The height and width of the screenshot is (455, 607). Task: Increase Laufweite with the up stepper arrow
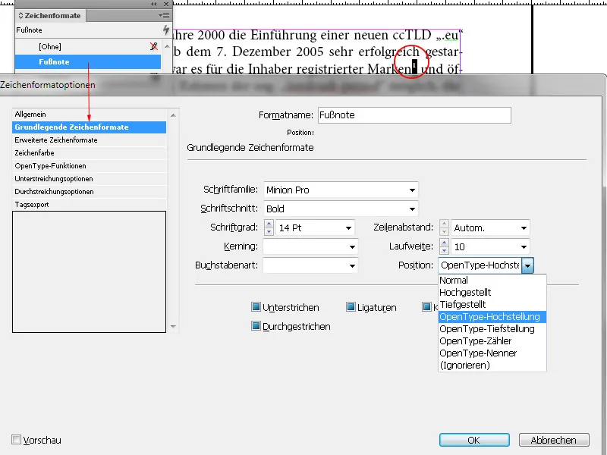pos(445,243)
